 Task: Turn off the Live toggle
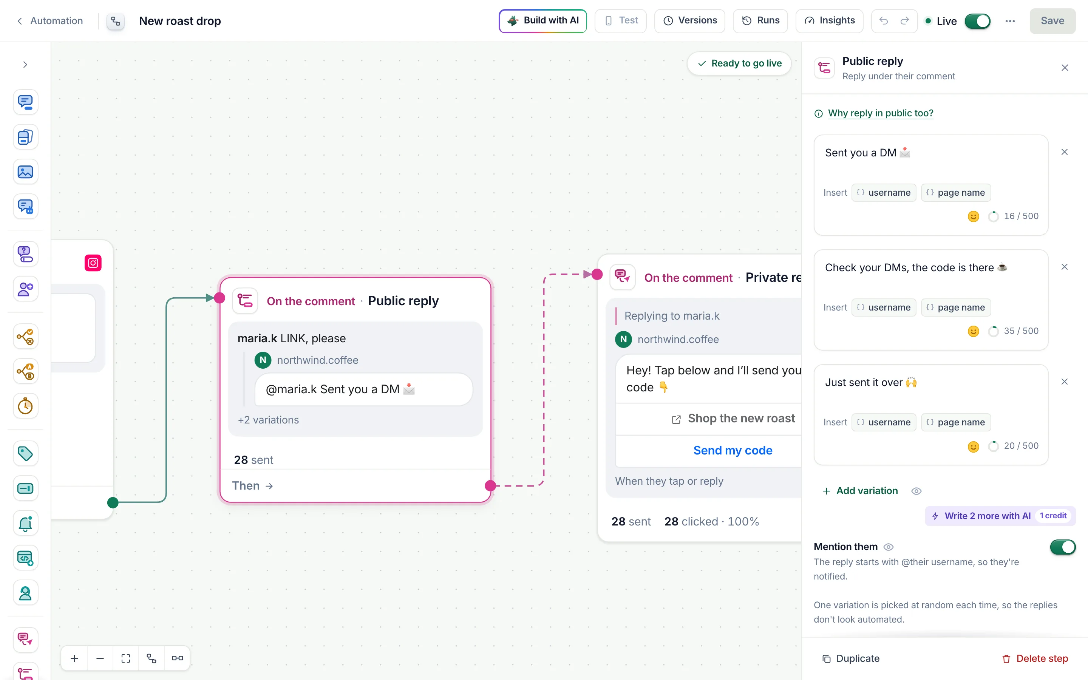(977, 21)
